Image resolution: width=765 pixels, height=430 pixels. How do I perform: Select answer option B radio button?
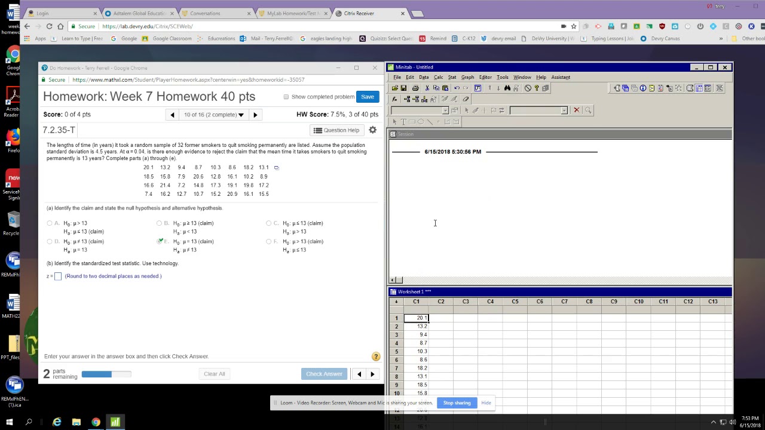[x=159, y=223]
